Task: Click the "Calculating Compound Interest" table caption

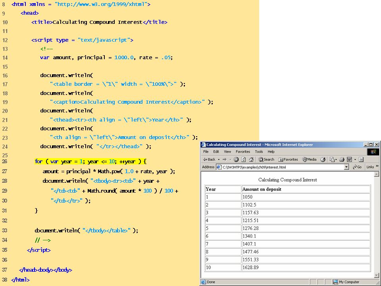Action: point(287,180)
